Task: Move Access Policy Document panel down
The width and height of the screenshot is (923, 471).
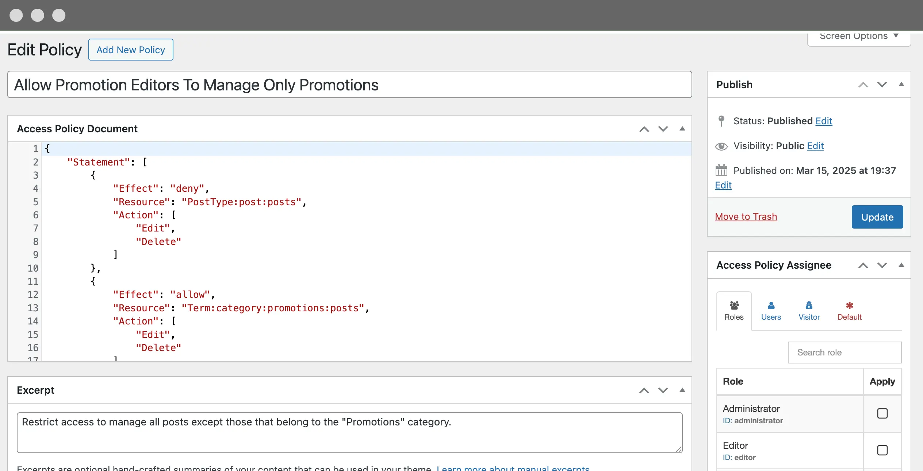Action: point(663,129)
